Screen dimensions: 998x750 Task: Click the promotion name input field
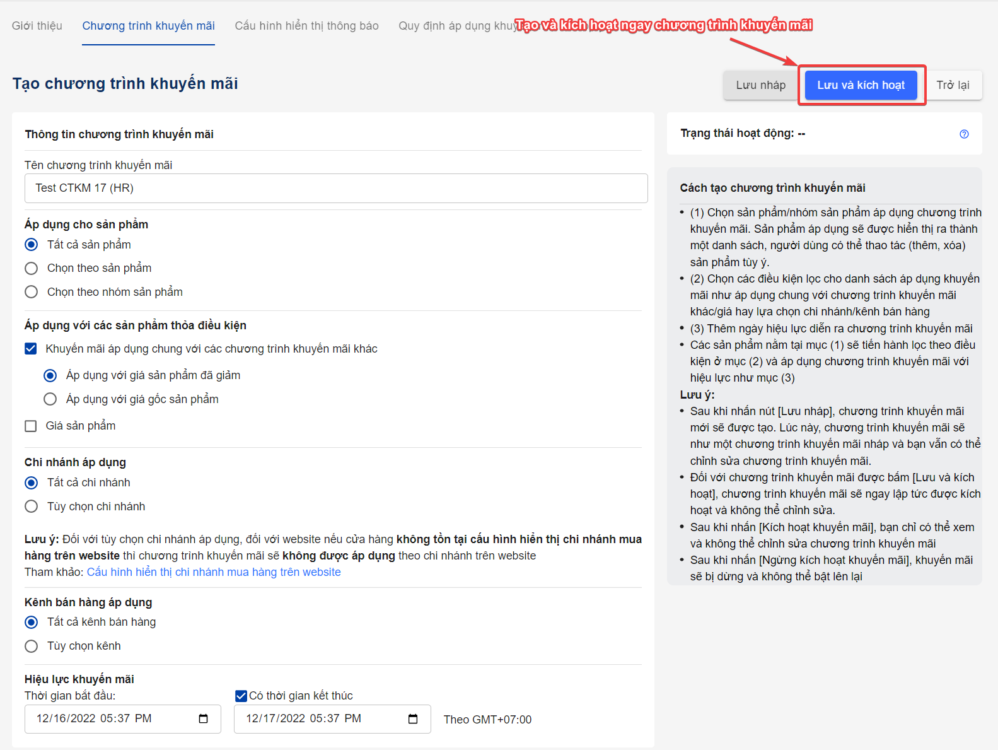pos(335,188)
